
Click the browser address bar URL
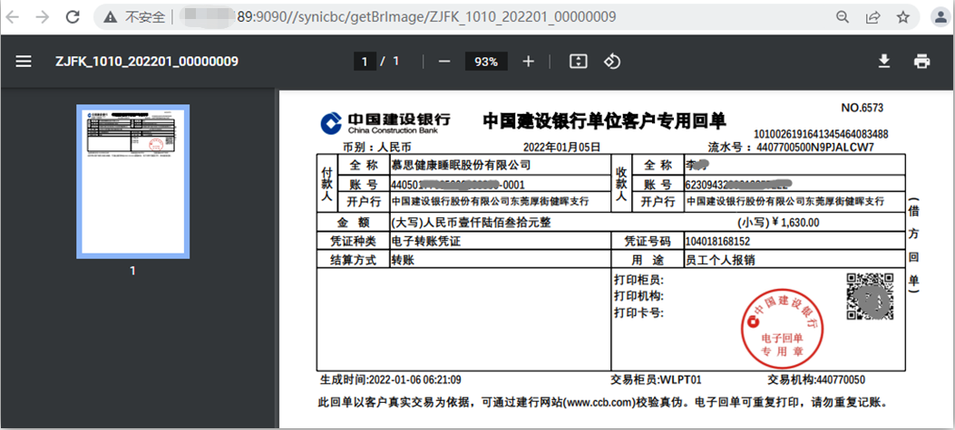[x=426, y=17]
